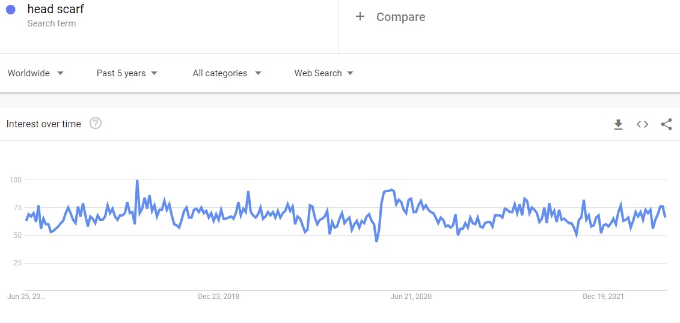Open the Worldwide region dropdown
This screenshot has width=680, height=323.
click(35, 73)
